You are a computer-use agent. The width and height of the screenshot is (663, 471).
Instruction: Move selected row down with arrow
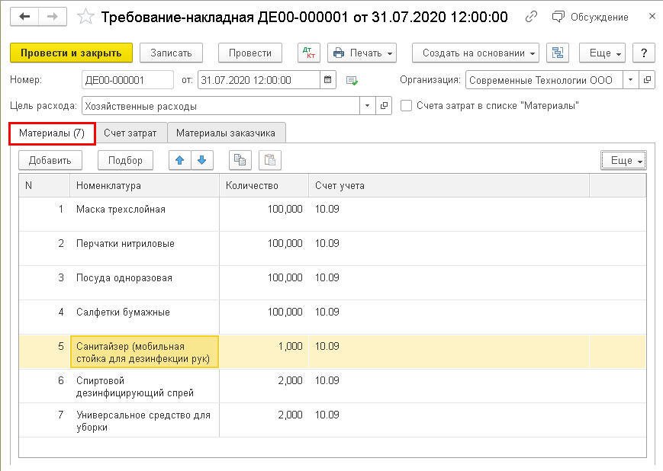[201, 160]
